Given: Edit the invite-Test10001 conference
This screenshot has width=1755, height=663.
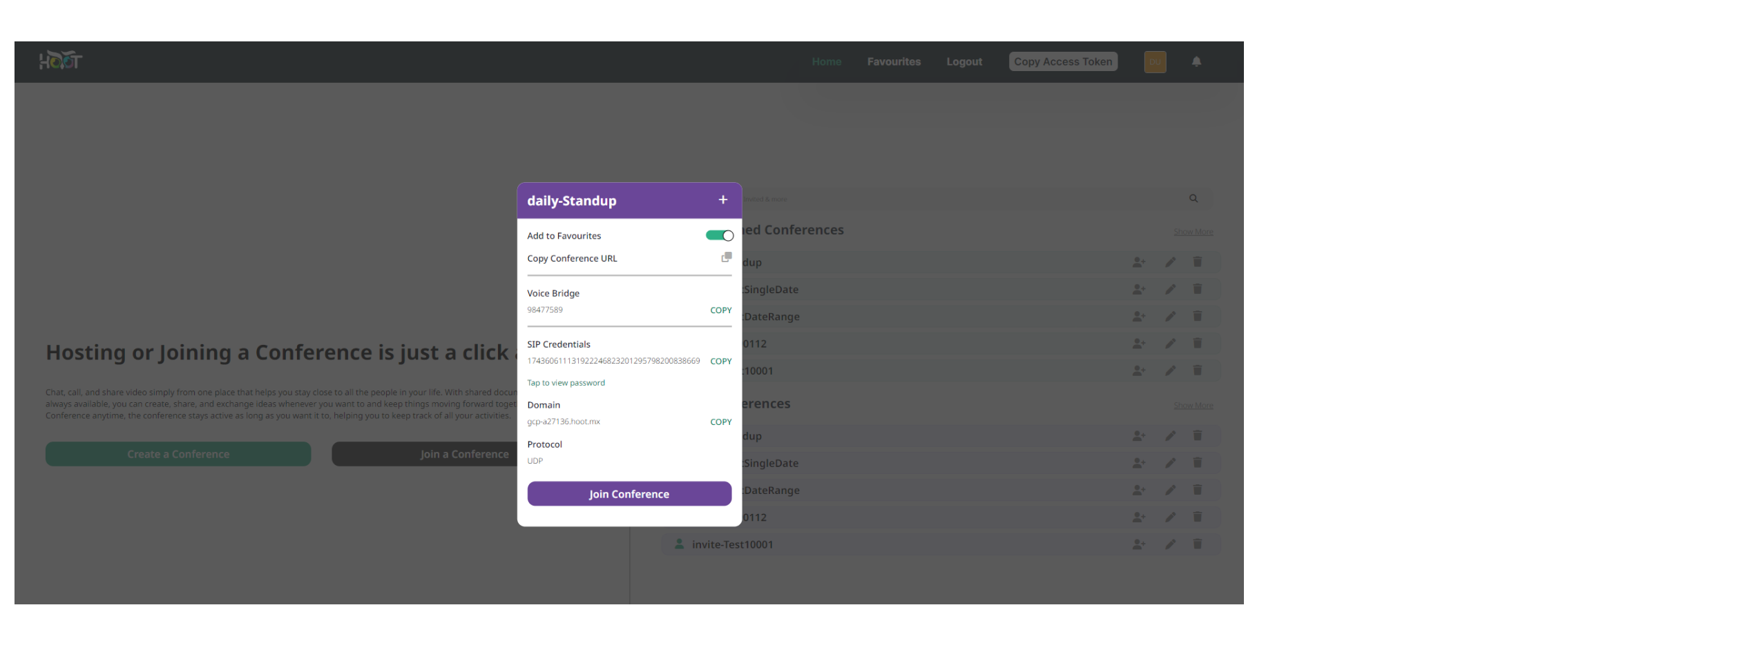Looking at the screenshot, I should (1170, 544).
